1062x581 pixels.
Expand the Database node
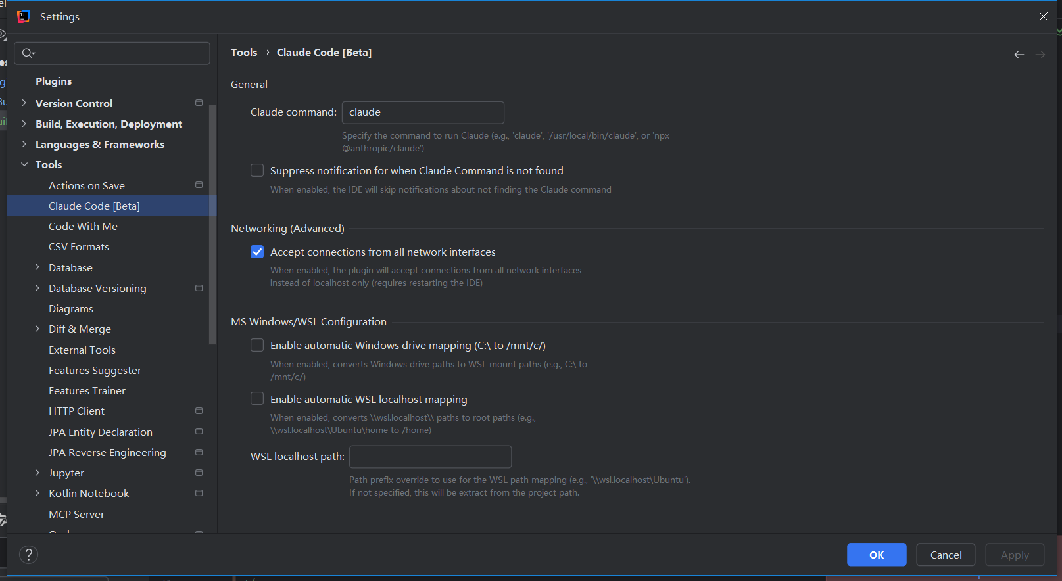pos(37,267)
